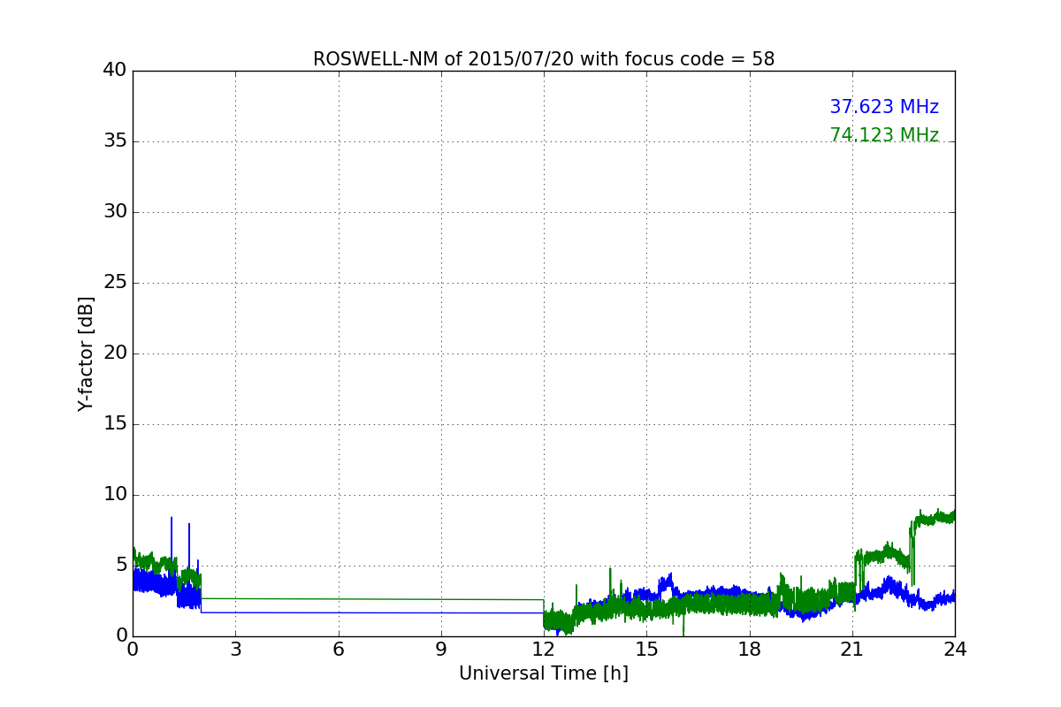Select the Y-factor [dB] axis label
The height and width of the screenshot is (707, 1061).
[86, 353]
